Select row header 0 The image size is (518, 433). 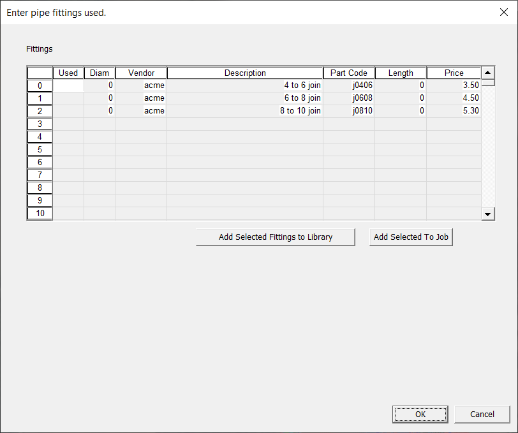(40, 85)
